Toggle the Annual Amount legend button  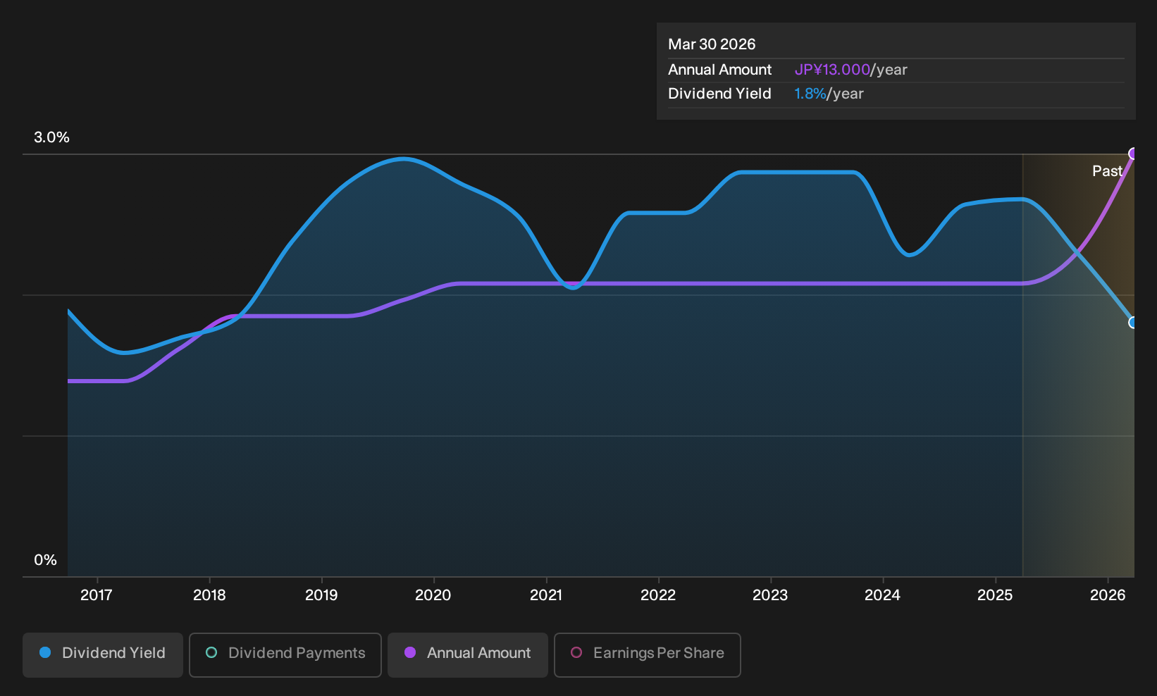[468, 654]
